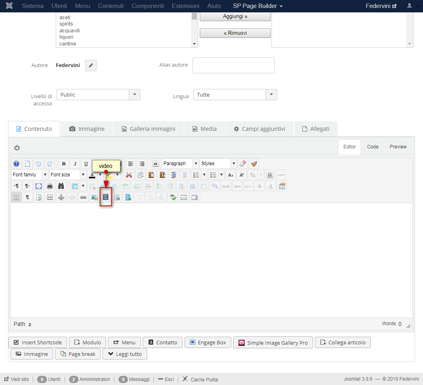
Task: Switch to the Galleria immagini tab
Action: (x=149, y=129)
